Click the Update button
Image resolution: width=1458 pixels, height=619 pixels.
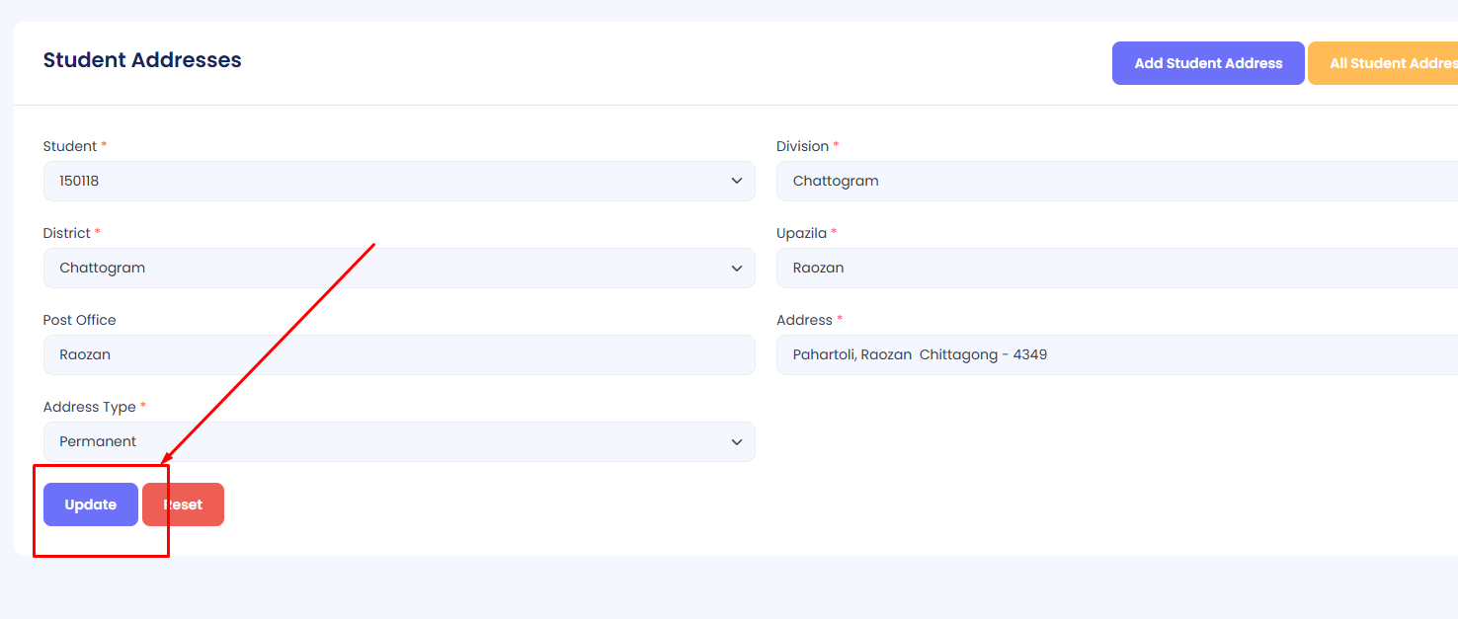tap(91, 504)
